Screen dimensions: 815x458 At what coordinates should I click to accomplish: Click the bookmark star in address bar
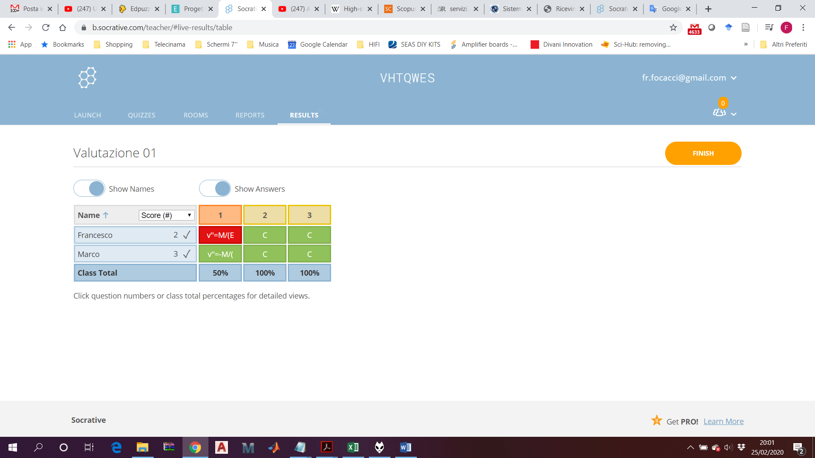pos(673,28)
